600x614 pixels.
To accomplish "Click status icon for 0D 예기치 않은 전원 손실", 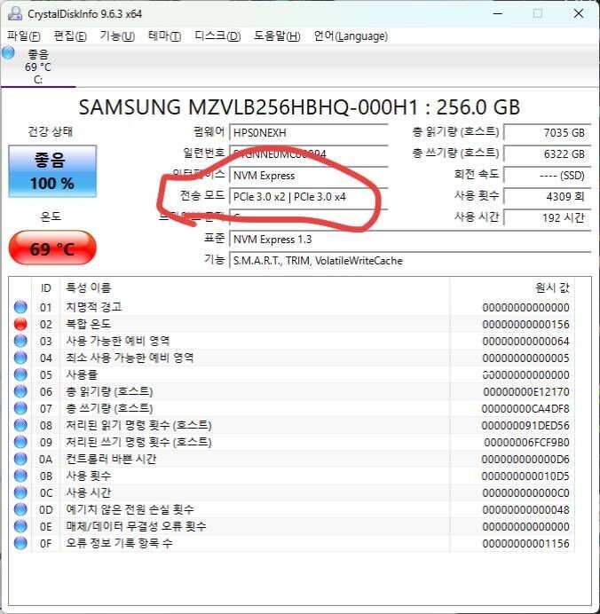I will [20, 509].
